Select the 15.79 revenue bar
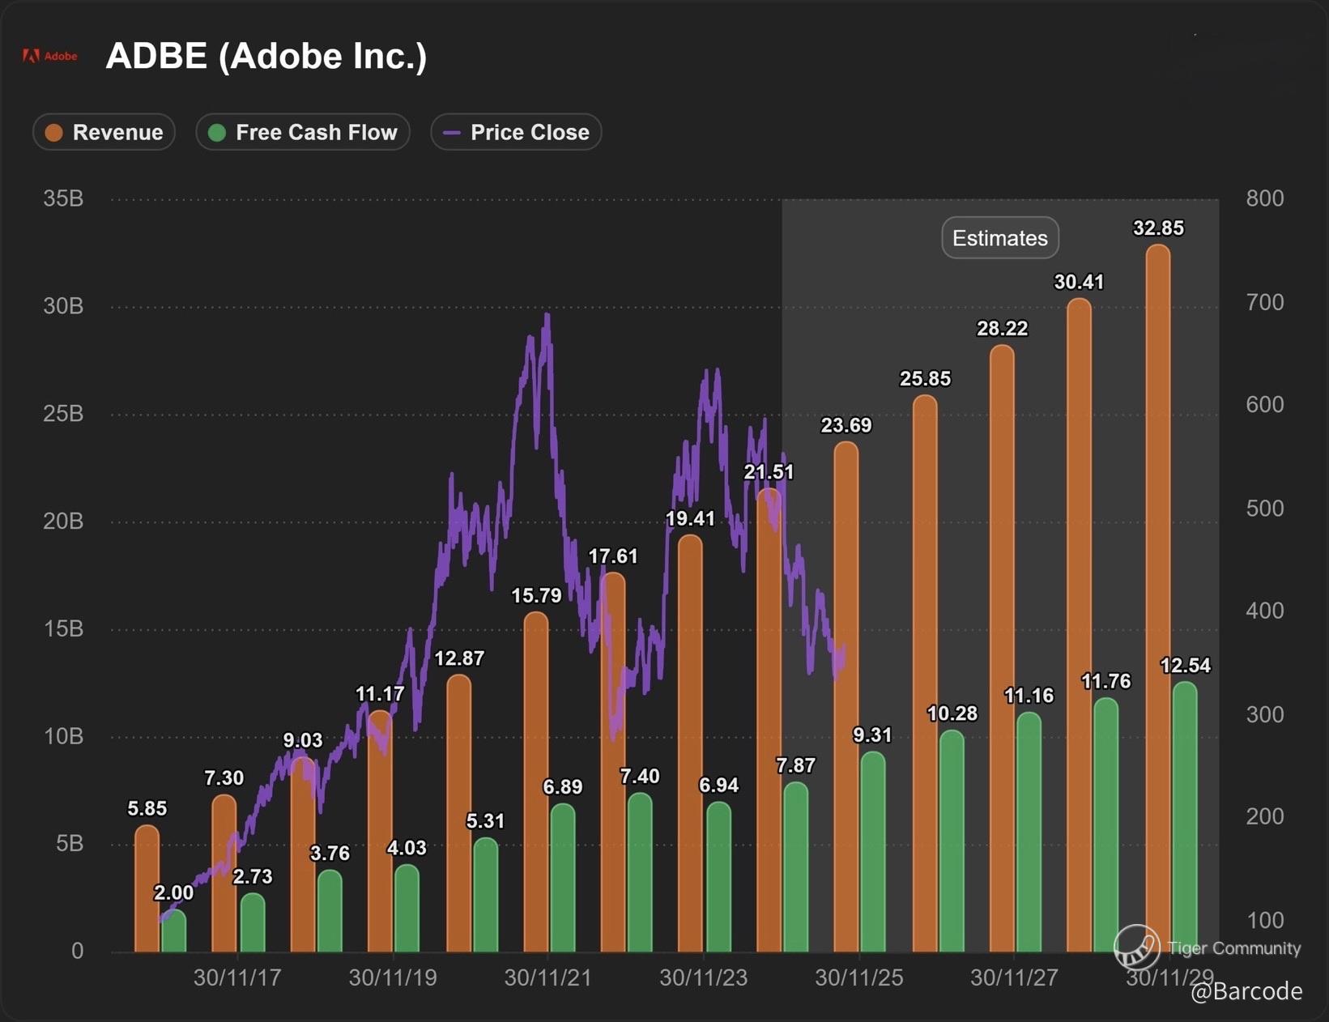The height and width of the screenshot is (1022, 1329). [536, 781]
